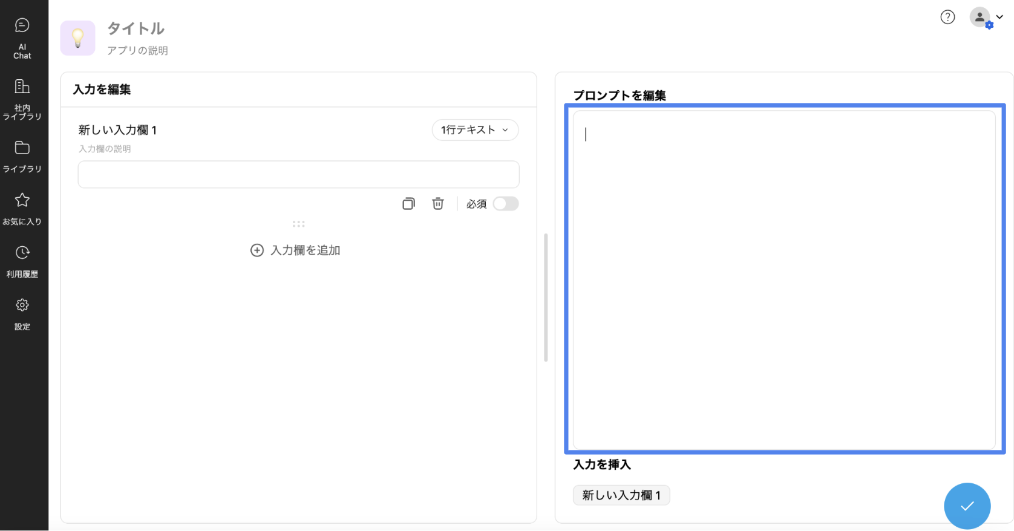
Task: Expand the user account menu
Action: coord(987,18)
